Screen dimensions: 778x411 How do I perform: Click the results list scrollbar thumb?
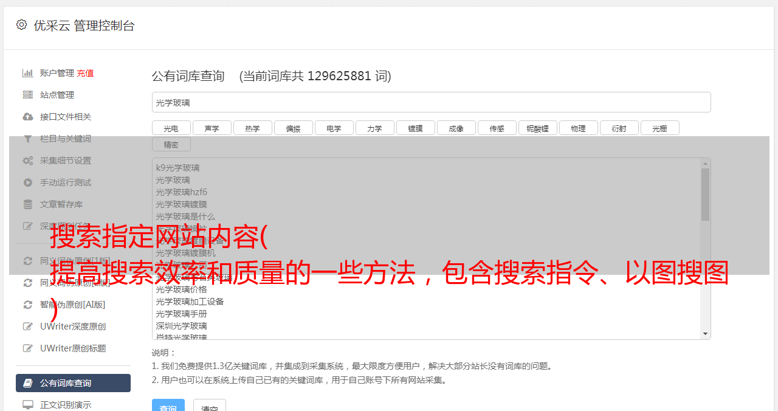(x=705, y=195)
